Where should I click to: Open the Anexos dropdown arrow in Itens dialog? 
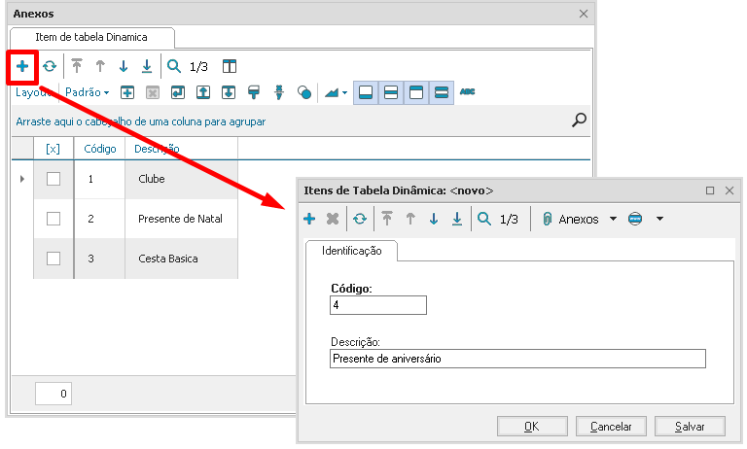click(613, 219)
